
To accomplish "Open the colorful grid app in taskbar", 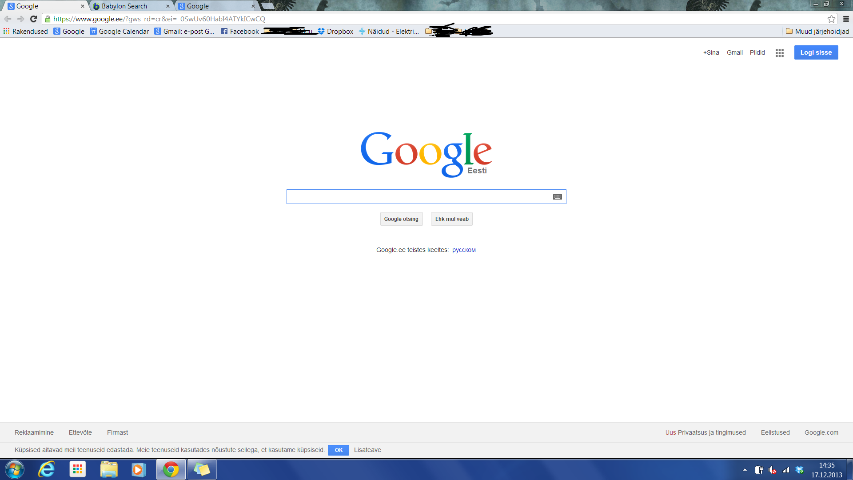I will click(78, 469).
